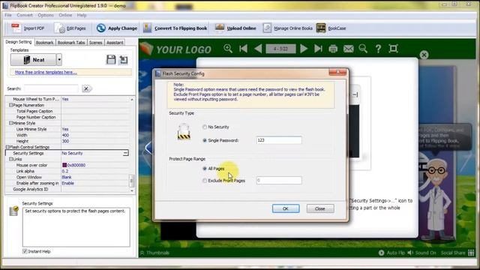The width and height of the screenshot is (480, 270).
Task: Click the page number box in viewer
Action: pyautogui.click(x=280, y=49)
